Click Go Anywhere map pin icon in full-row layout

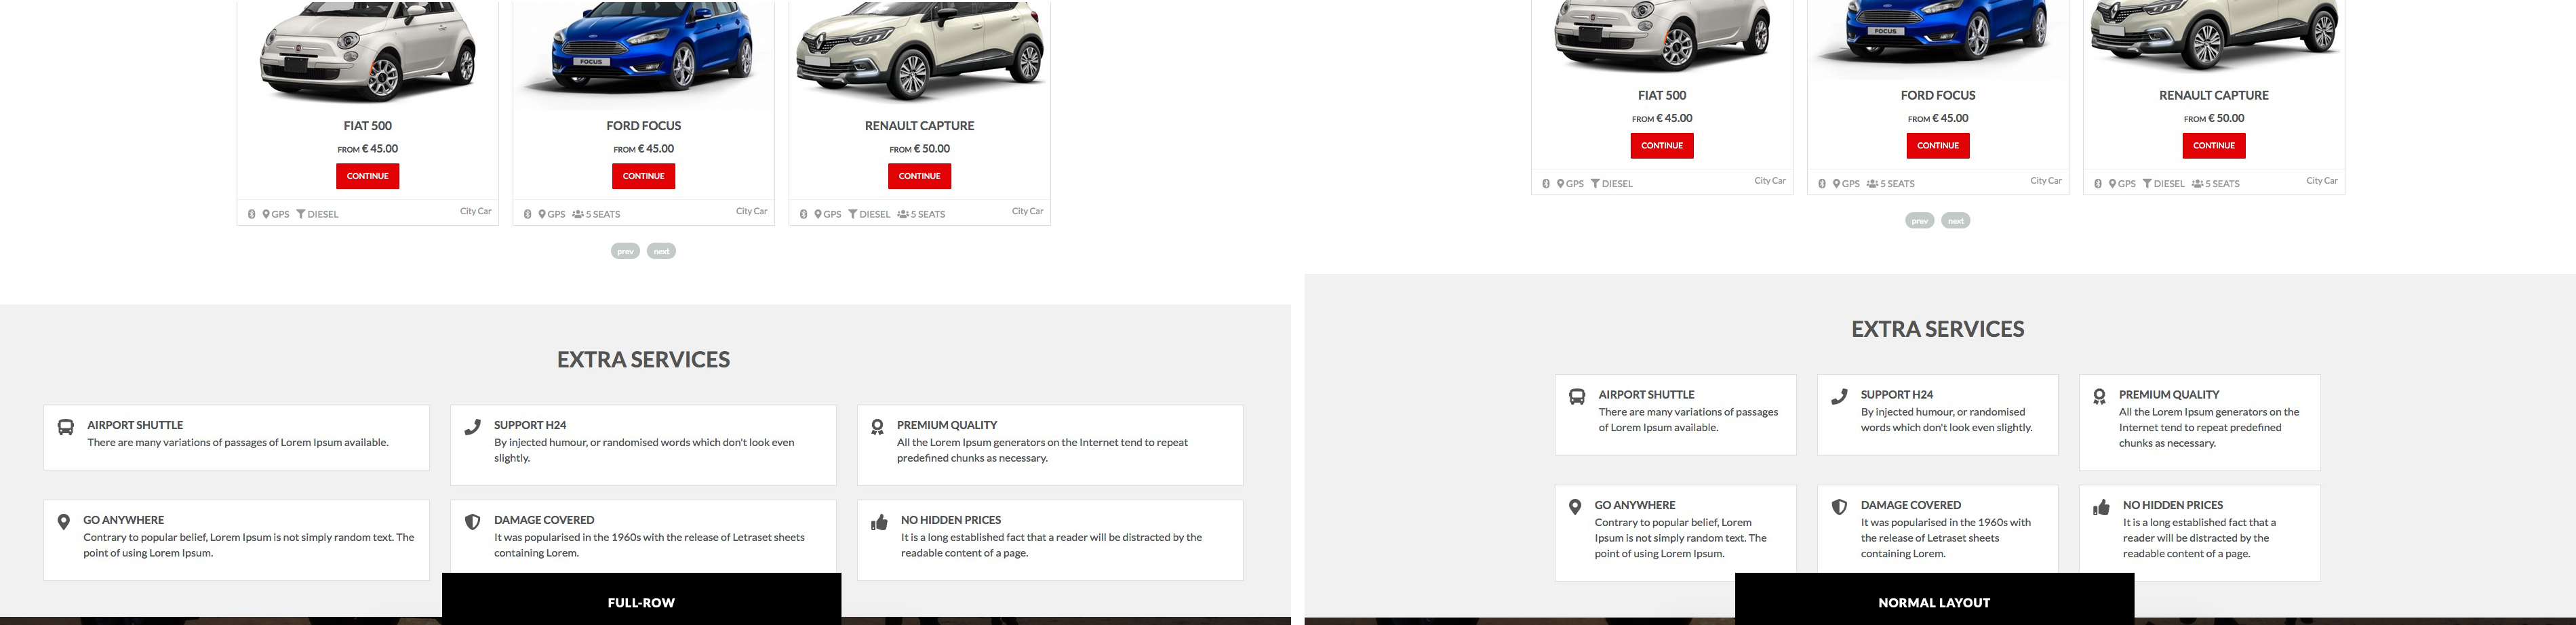click(x=64, y=523)
